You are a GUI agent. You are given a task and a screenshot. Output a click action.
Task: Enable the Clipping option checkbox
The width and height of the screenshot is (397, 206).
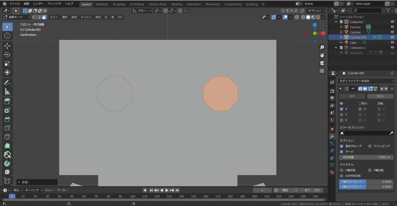pyautogui.click(x=370, y=146)
